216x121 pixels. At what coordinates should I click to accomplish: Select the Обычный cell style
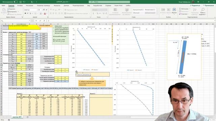(138, 13)
